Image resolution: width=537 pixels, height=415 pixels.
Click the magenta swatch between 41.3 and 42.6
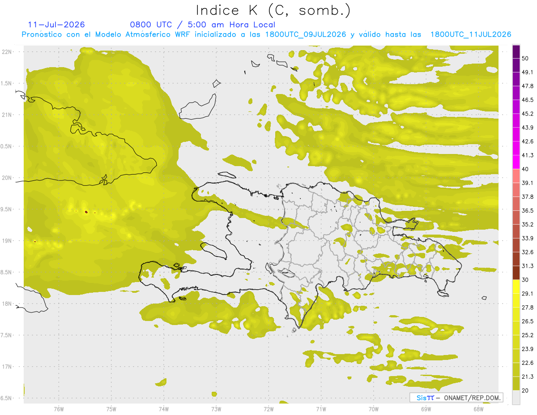tap(516, 149)
